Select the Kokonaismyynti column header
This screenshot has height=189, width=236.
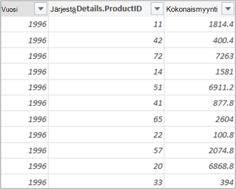(193, 9)
